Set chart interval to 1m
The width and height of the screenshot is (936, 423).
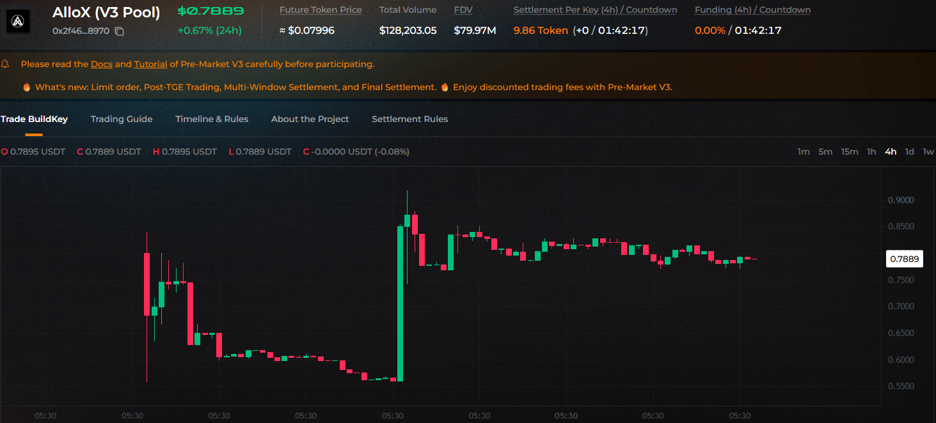pos(804,151)
